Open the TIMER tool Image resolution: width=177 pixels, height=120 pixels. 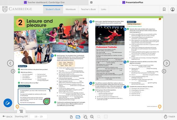coord(169,117)
